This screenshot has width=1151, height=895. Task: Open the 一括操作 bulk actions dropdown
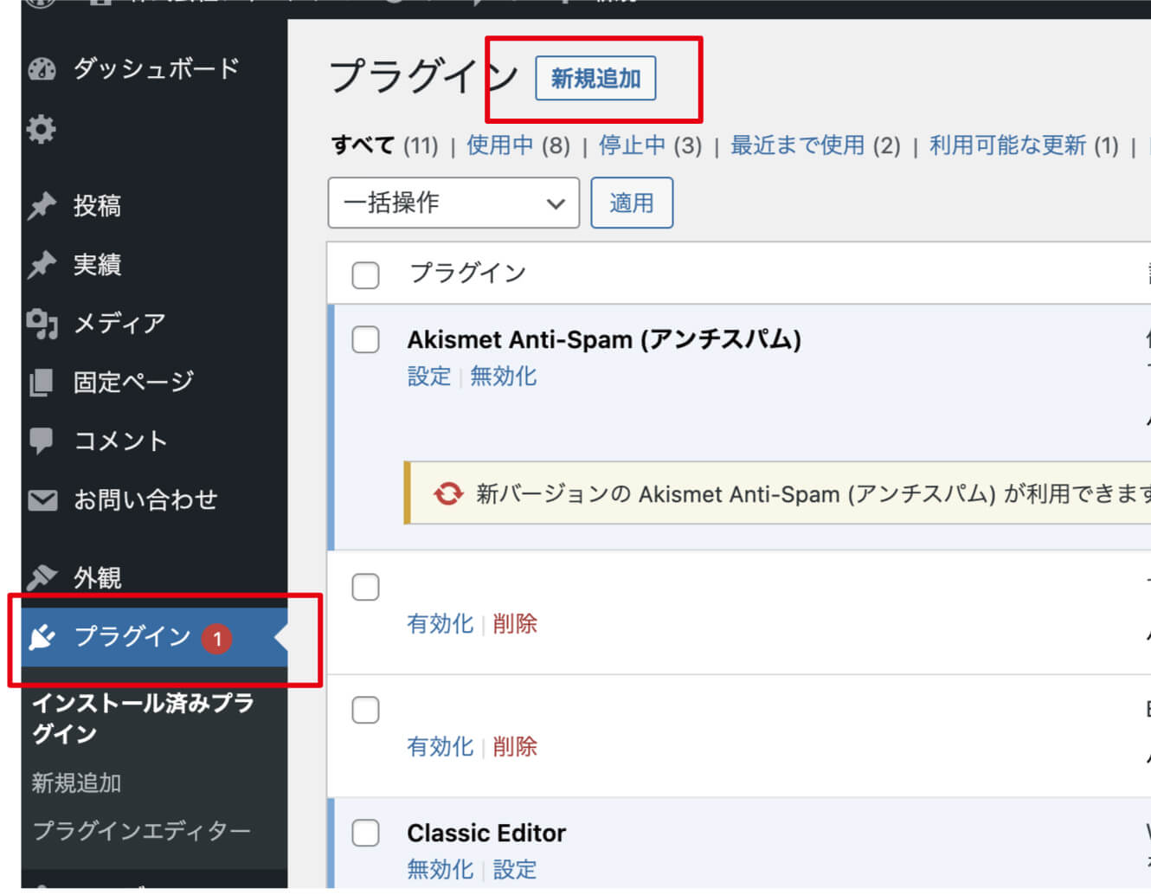point(453,203)
